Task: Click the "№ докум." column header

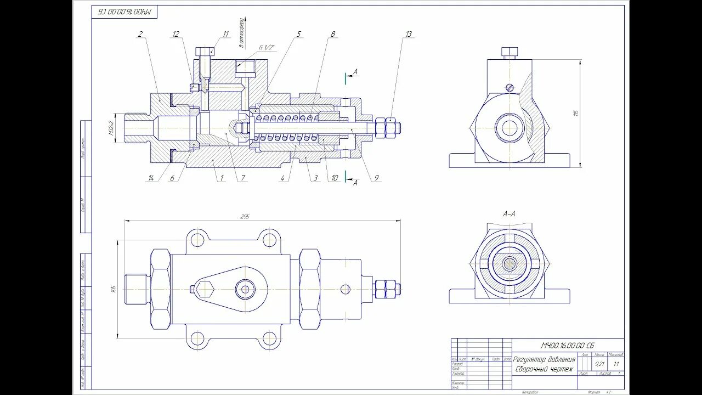Action: (x=478, y=359)
